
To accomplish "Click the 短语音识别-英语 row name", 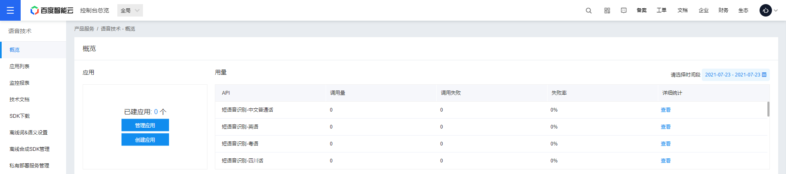I will click(x=240, y=127).
